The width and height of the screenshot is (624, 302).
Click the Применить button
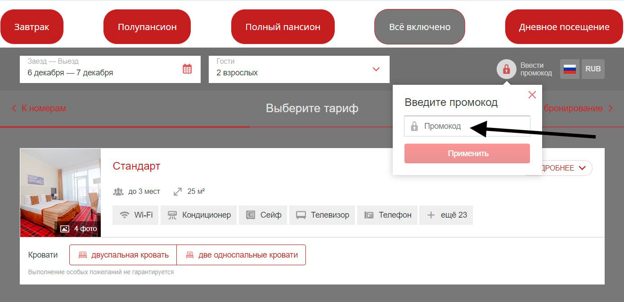(x=467, y=153)
